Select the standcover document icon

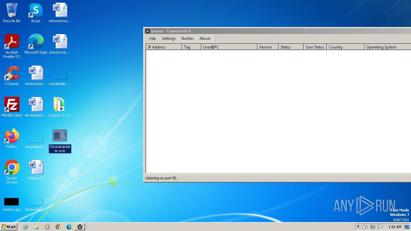[x=60, y=45]
